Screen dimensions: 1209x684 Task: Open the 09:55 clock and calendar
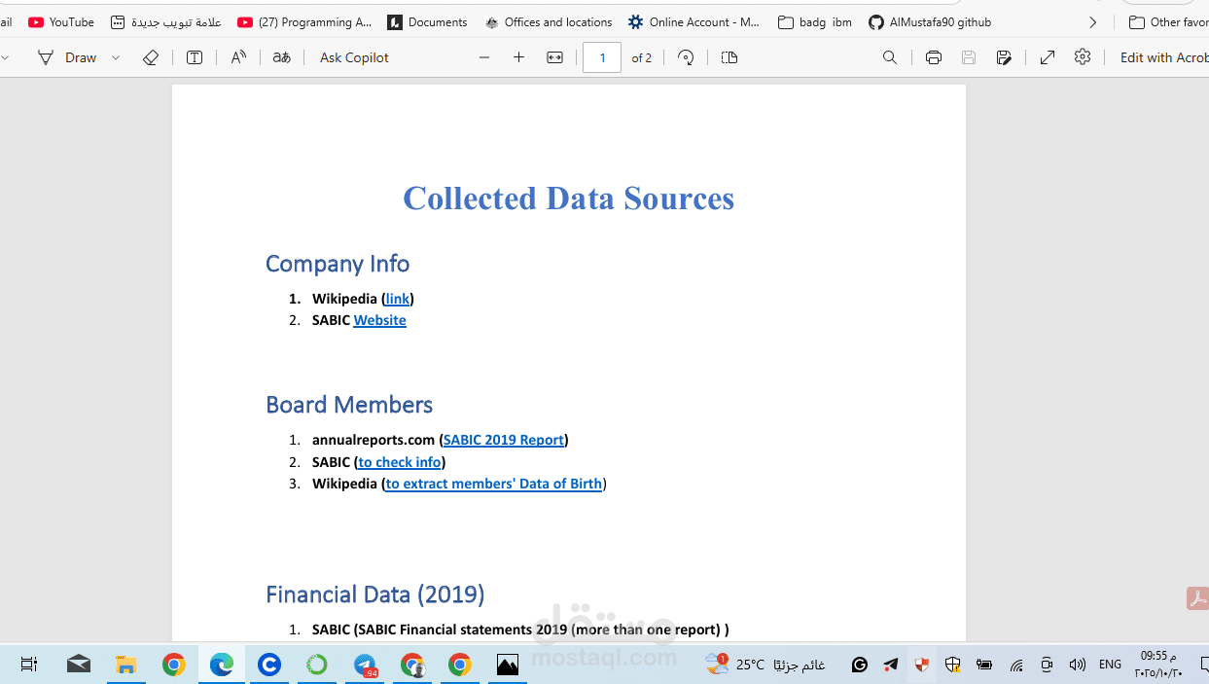[1158, 665]
